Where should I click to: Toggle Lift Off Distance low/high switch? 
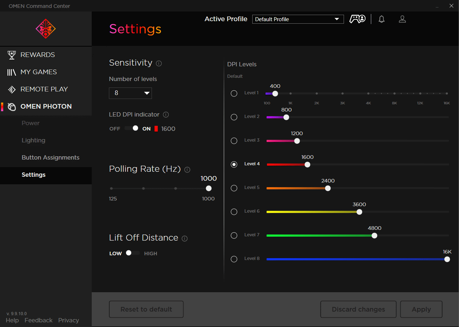pyautogui.click(x=132, y=253)
